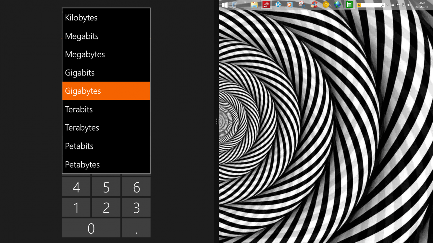This screenshot has height=243, width=433.
Task: Select the Gigabits unit option
Action: click(106, 73)
